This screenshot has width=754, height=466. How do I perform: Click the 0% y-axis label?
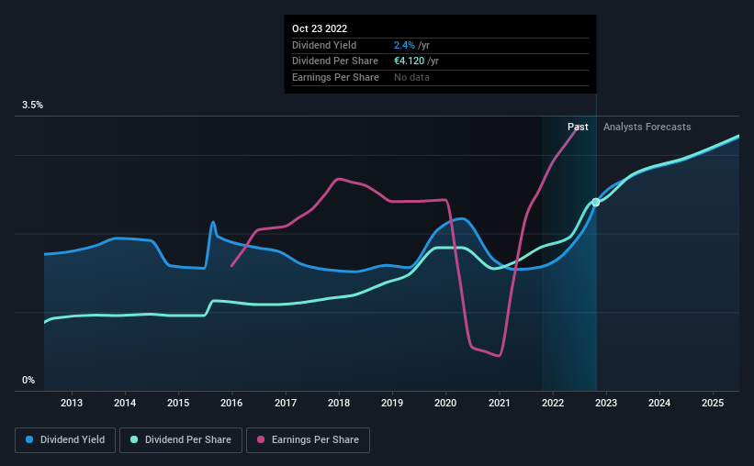[28, 380]
